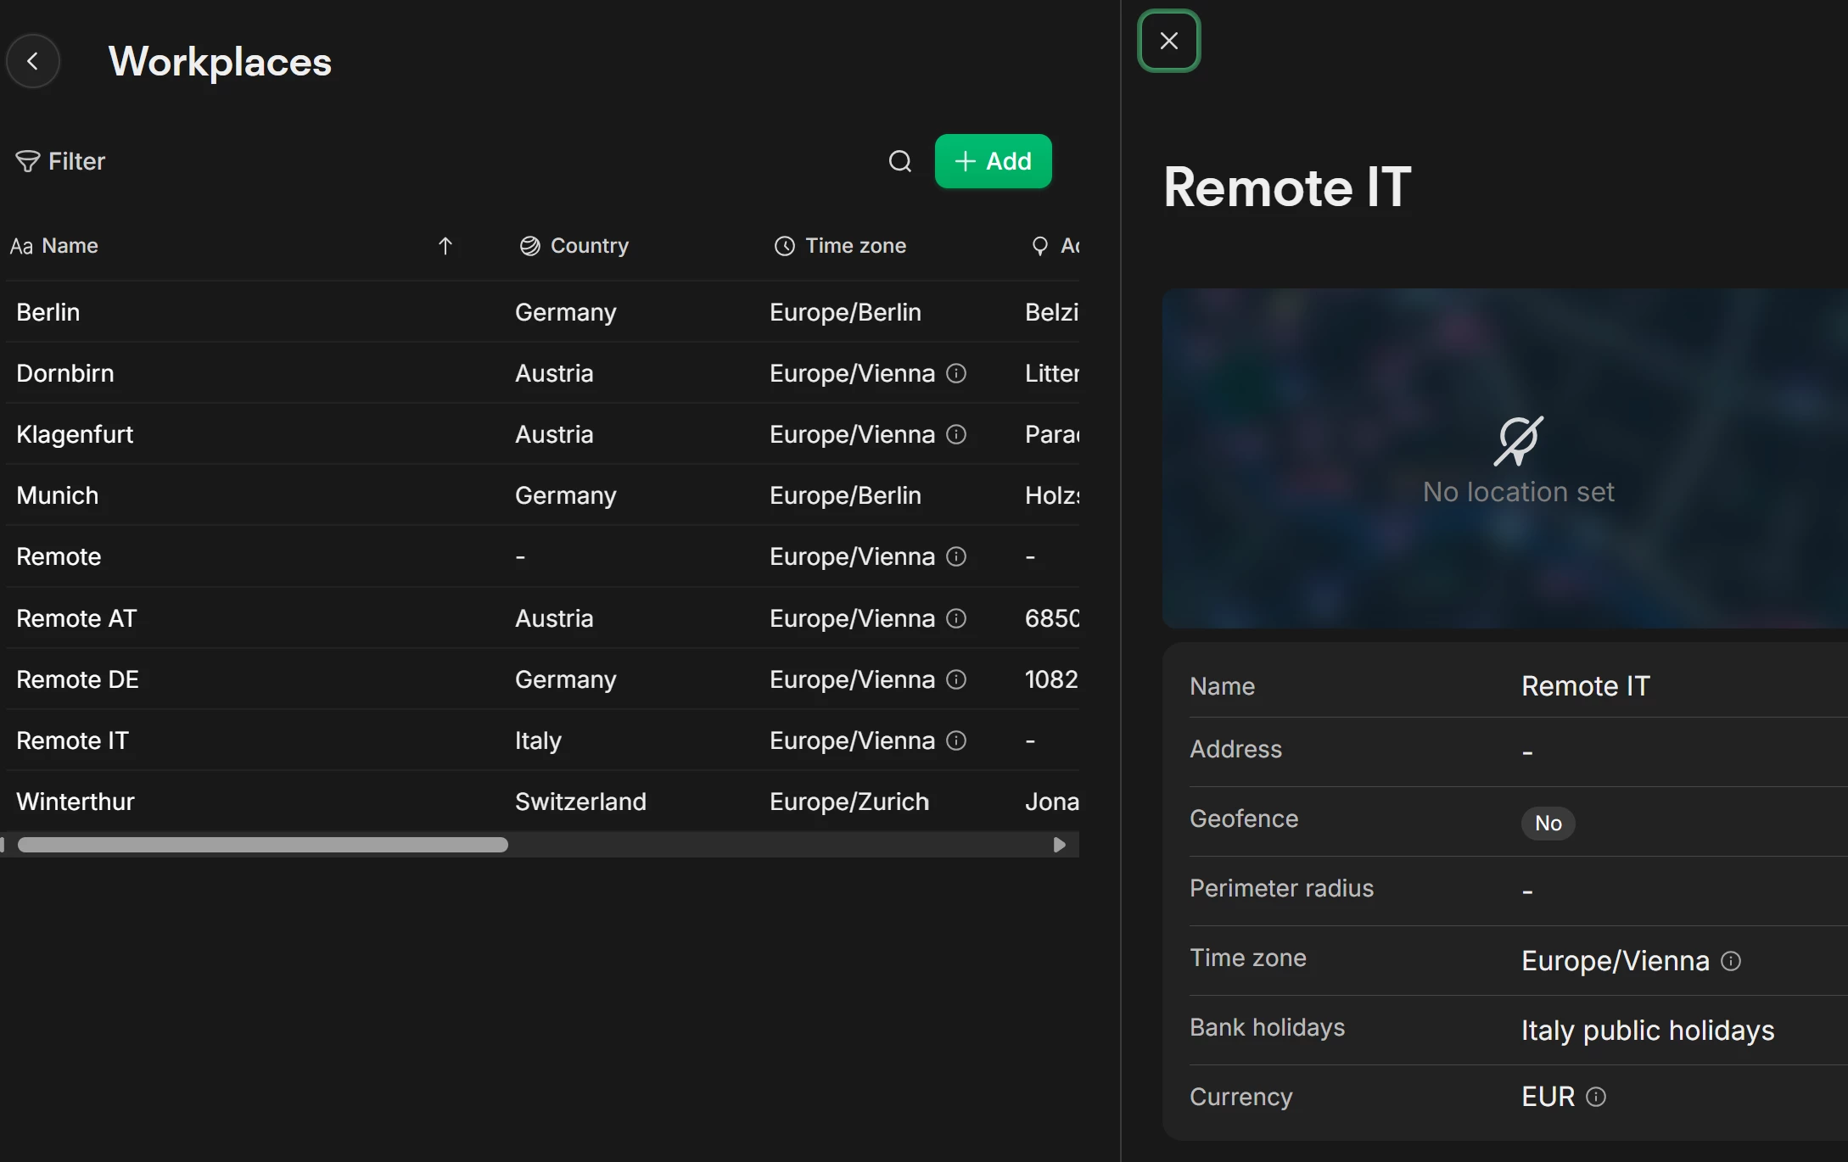Click the table's horizontal scrollbar thumb
The height and width of the screenshot is (1162, 1848).
[263, 845]
